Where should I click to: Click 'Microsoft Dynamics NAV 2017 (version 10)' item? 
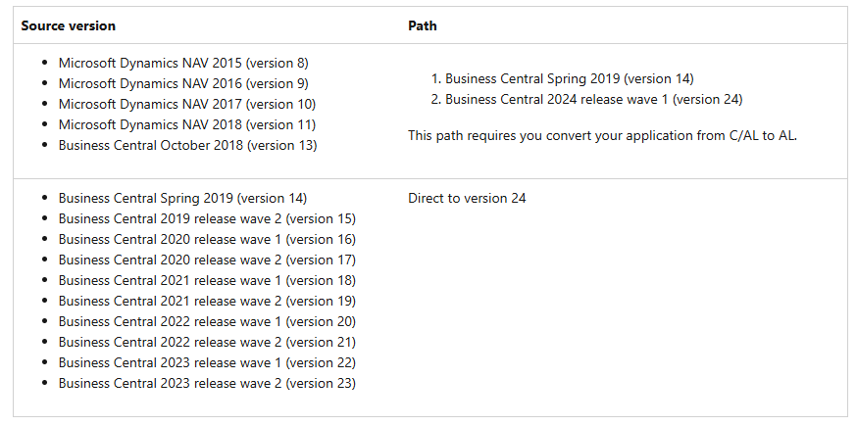tap(186, 104)
